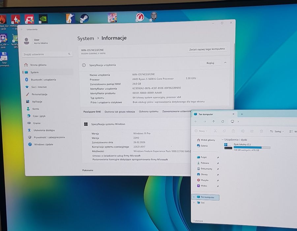This screenshot has height=231, width=297.
Task: Click the 24,0 GB RAM value
Action: click(136, 83)
